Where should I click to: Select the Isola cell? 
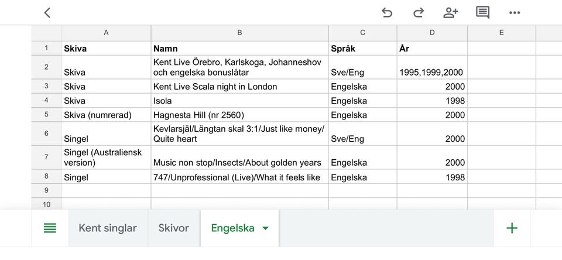(239, 101)
